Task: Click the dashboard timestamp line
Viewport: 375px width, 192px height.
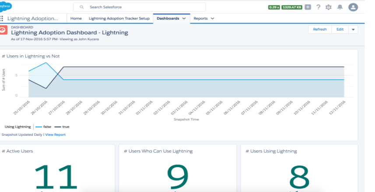Action: [55, 39]
